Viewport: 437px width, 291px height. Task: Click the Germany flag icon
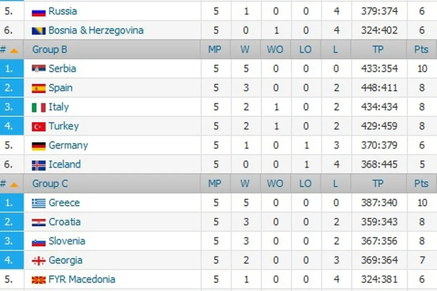click(39, 146)
